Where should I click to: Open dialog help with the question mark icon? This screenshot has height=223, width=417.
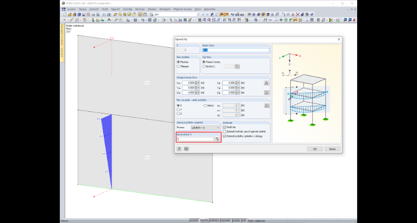click(179, 149)
